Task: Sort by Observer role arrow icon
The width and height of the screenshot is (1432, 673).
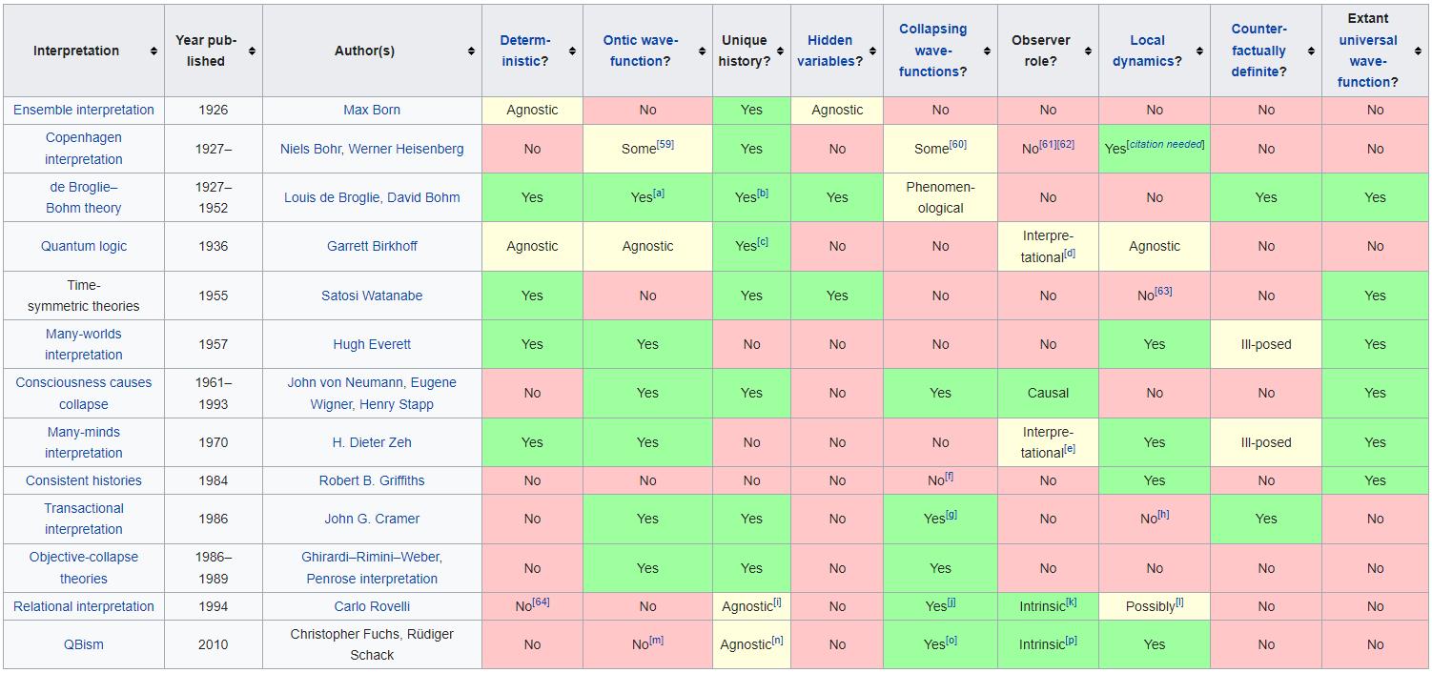Action: point(1088,51)
